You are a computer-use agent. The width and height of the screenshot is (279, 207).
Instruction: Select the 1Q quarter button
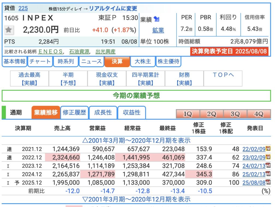point(188,114)
